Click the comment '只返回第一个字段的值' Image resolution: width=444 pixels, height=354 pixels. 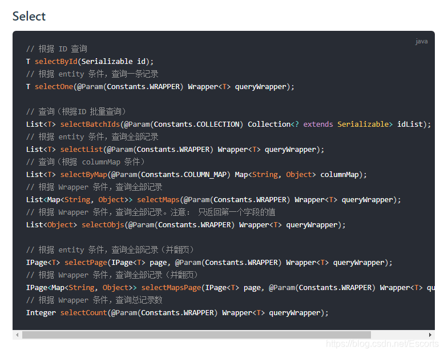(236, 212)
